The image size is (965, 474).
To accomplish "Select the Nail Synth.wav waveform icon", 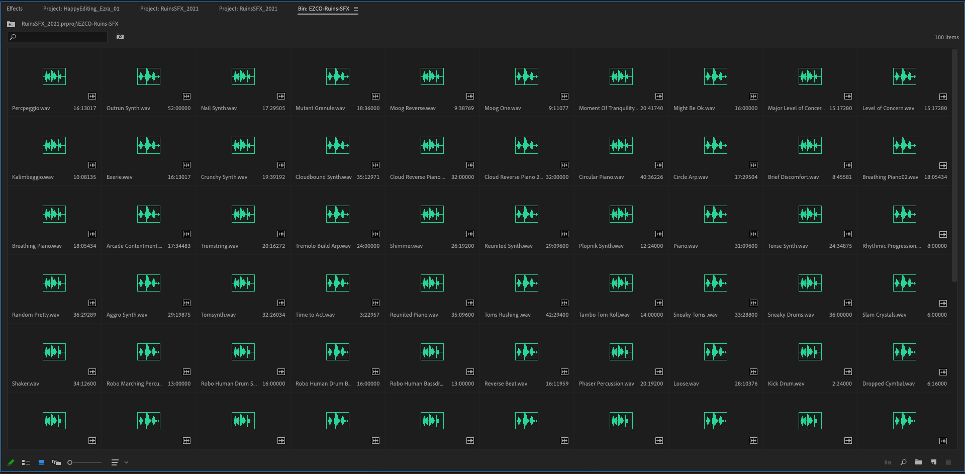I will (243, 76).
